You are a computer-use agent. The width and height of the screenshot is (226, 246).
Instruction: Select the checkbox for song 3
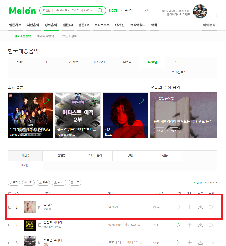(x=10, y=243)
